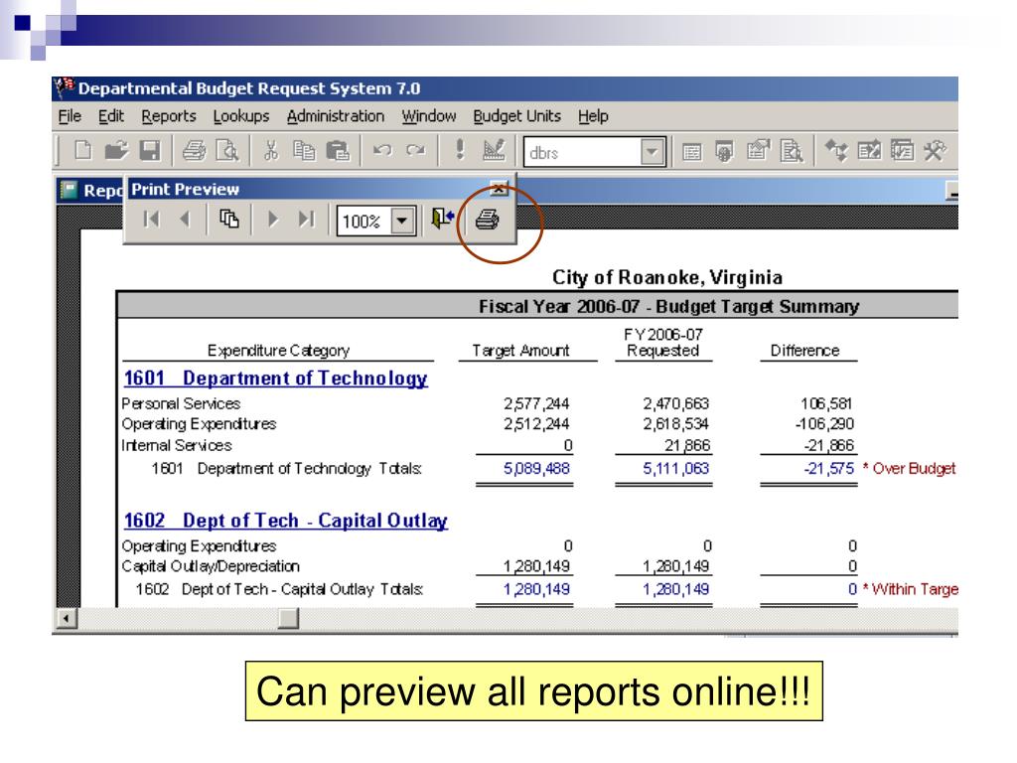Click the 5,111,063 requested total value
This screenshot has height=763, width=1017.
[x=675, y=469]
